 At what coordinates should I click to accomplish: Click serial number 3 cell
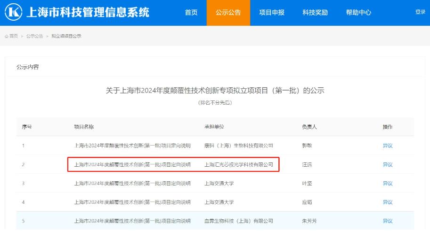coord(23,184)
